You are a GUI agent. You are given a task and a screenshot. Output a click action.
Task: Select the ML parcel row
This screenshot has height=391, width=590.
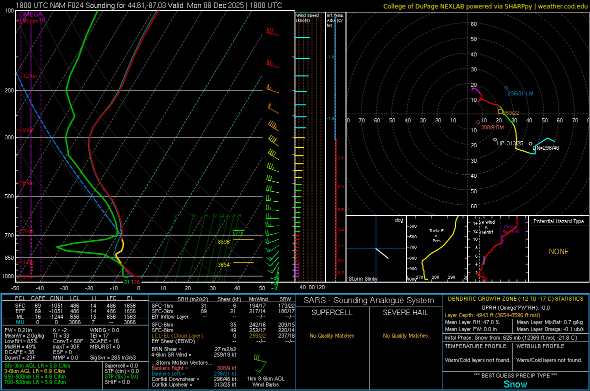click(x=75, y=317)
